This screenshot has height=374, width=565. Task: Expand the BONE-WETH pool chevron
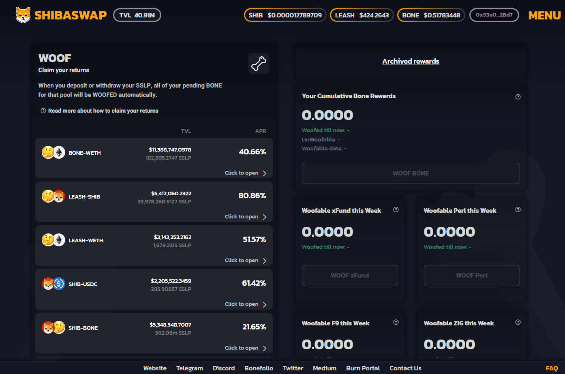pos(265,173)
